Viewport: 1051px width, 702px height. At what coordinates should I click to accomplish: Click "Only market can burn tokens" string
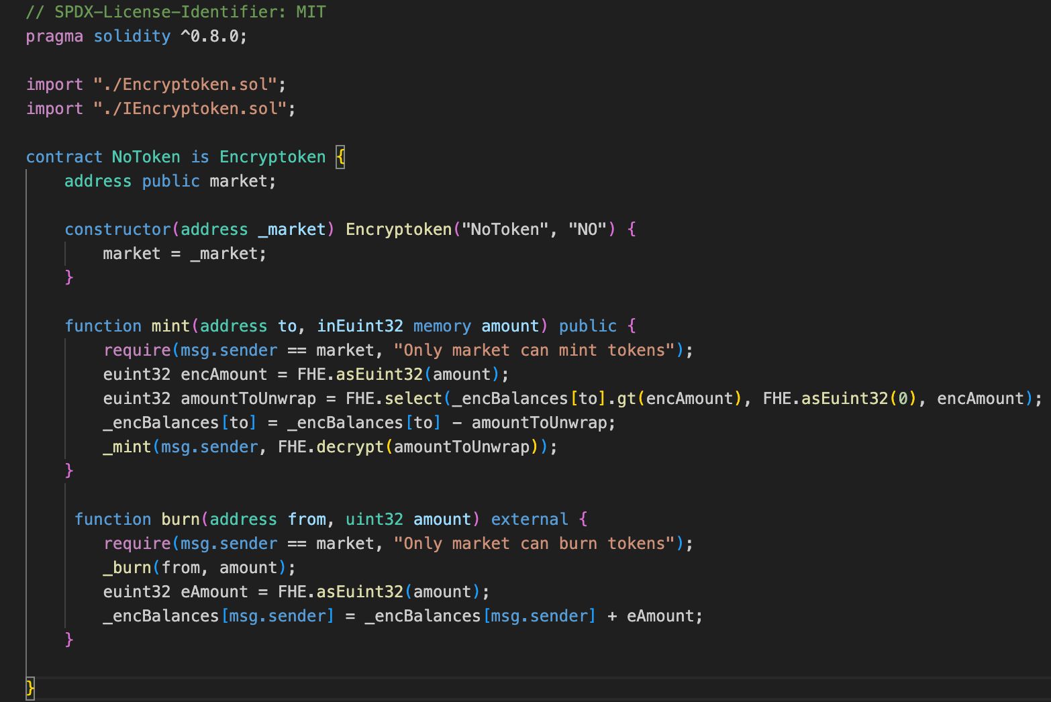(x=534, y=543)
